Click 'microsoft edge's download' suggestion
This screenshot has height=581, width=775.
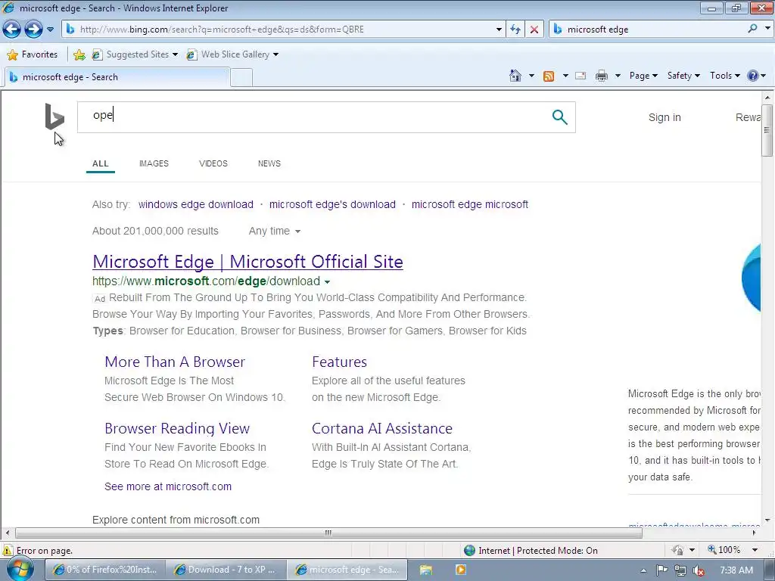(332, 204)
